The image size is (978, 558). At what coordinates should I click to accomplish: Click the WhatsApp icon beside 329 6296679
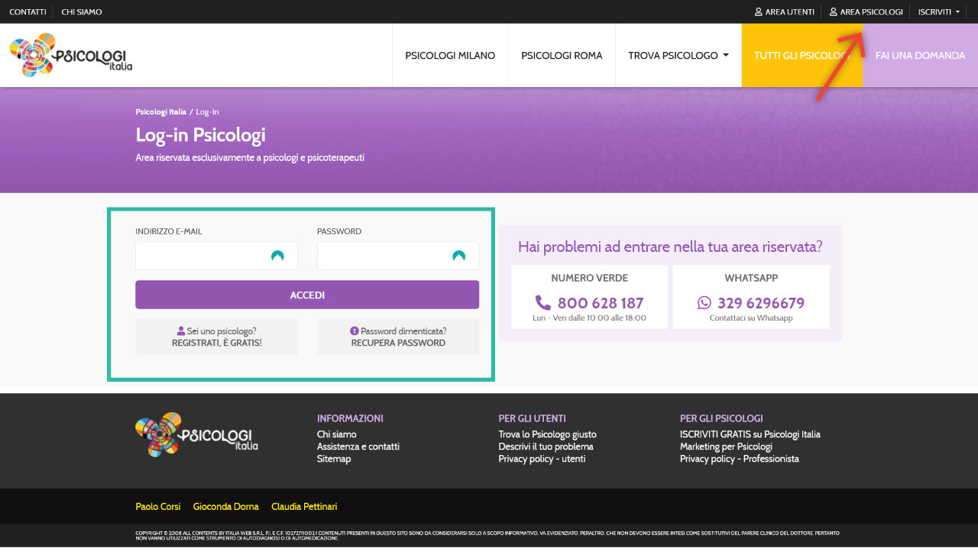click(704, 303)
